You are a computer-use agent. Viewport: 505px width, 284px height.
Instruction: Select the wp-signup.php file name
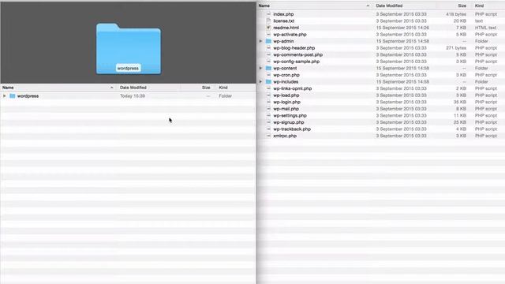(x=289, y=122)
